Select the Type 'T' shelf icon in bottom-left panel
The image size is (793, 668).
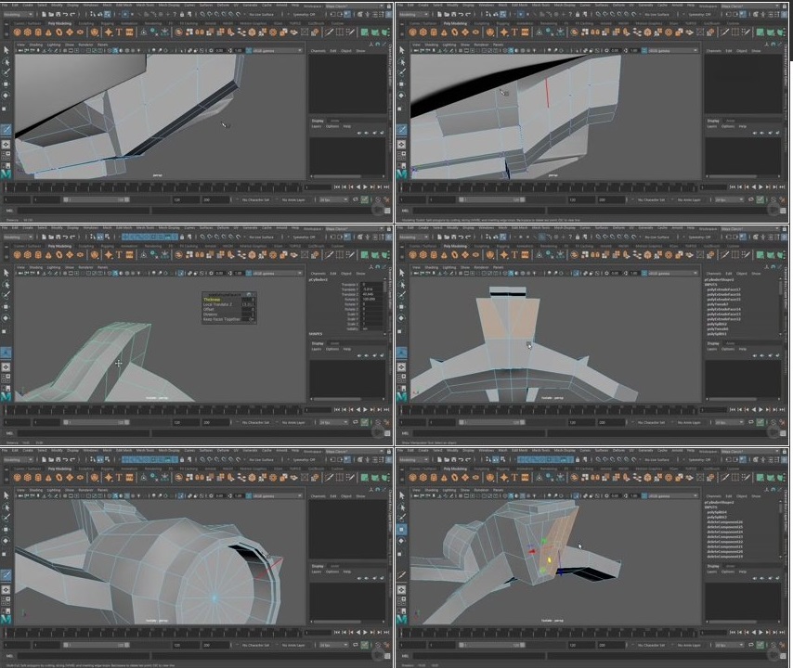(119, 478)
